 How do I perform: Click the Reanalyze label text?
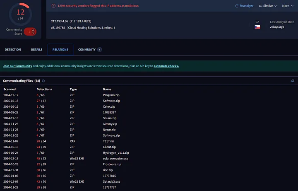(x=247, y=6)
